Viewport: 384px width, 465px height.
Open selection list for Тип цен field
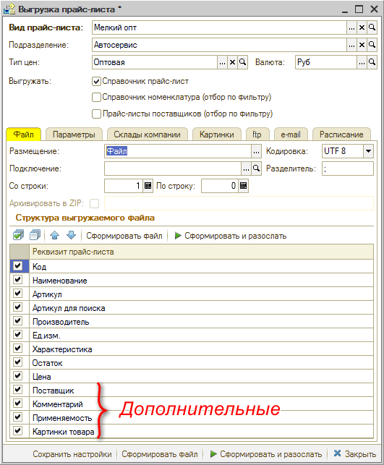(x=223, y=62)
